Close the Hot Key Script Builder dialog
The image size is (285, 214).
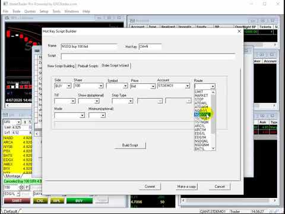pyautogui.click(x=239, y=32)
